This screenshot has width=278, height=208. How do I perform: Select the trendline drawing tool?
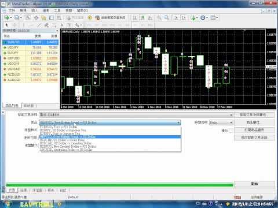point(39,25)
